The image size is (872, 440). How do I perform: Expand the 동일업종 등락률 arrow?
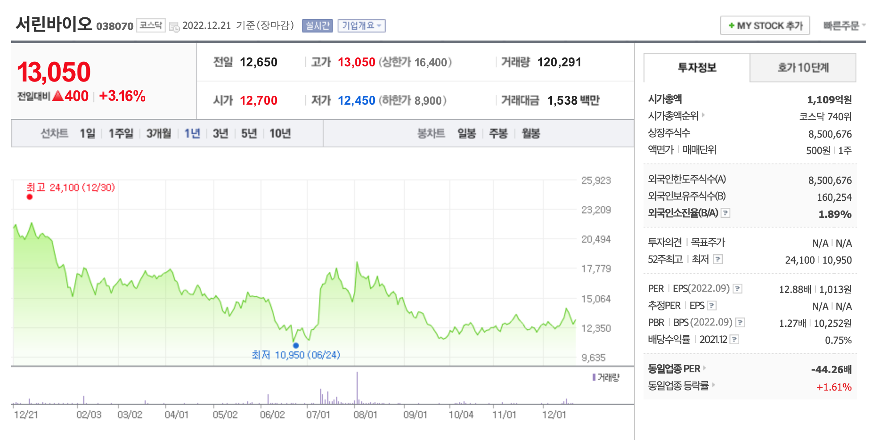[x=713, y=385]
